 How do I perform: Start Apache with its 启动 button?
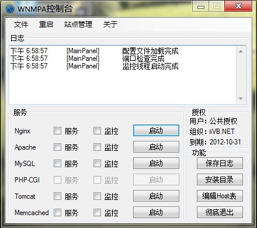tap(156, 147)
